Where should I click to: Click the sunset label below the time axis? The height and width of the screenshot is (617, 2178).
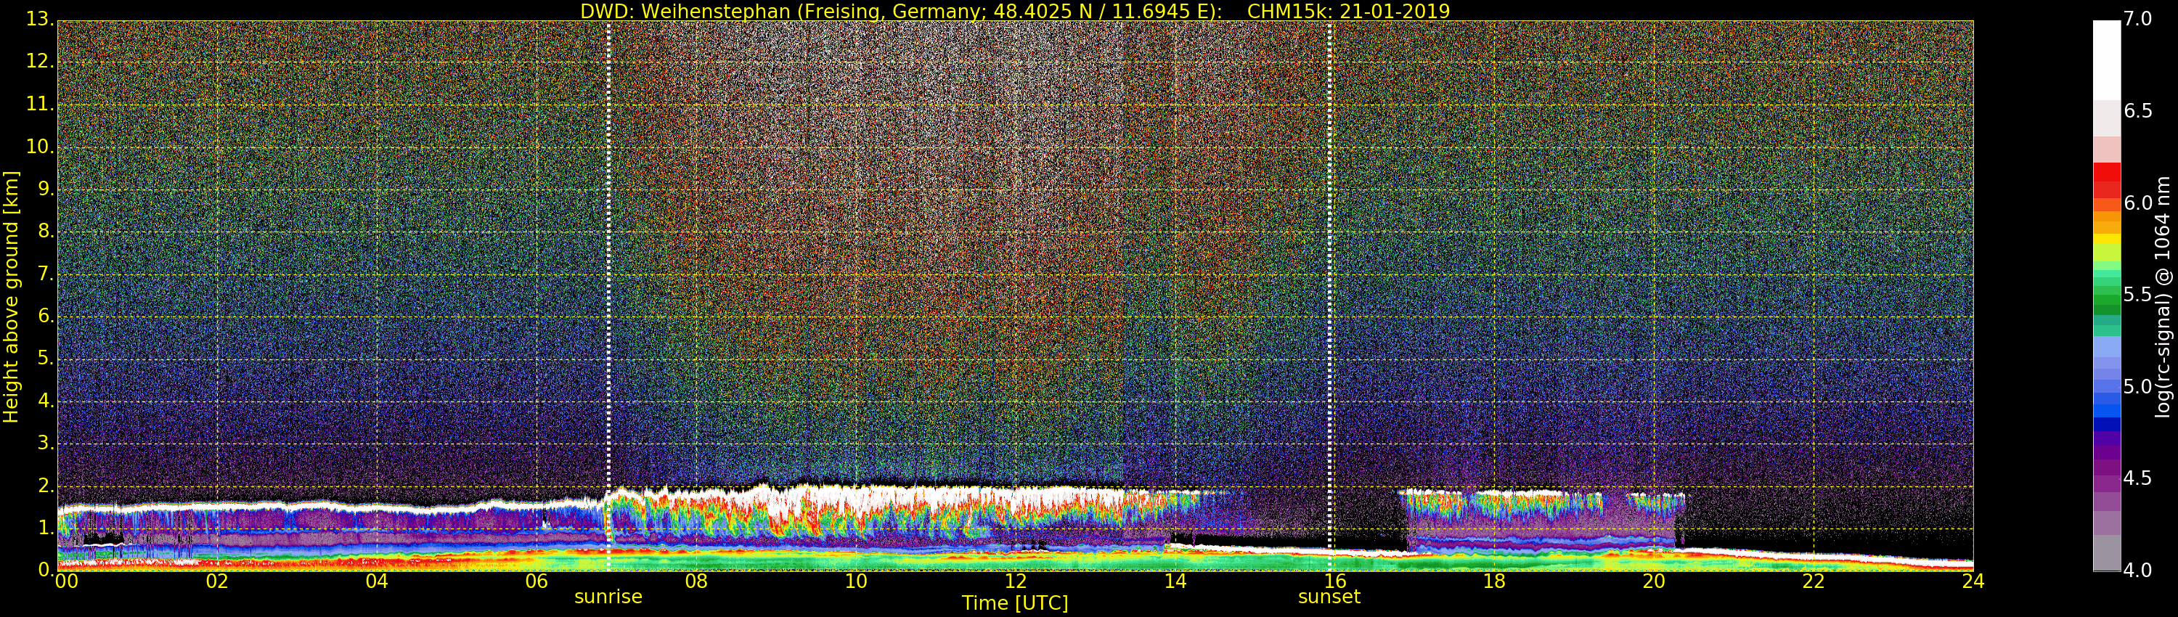[x=1329, y=597]
